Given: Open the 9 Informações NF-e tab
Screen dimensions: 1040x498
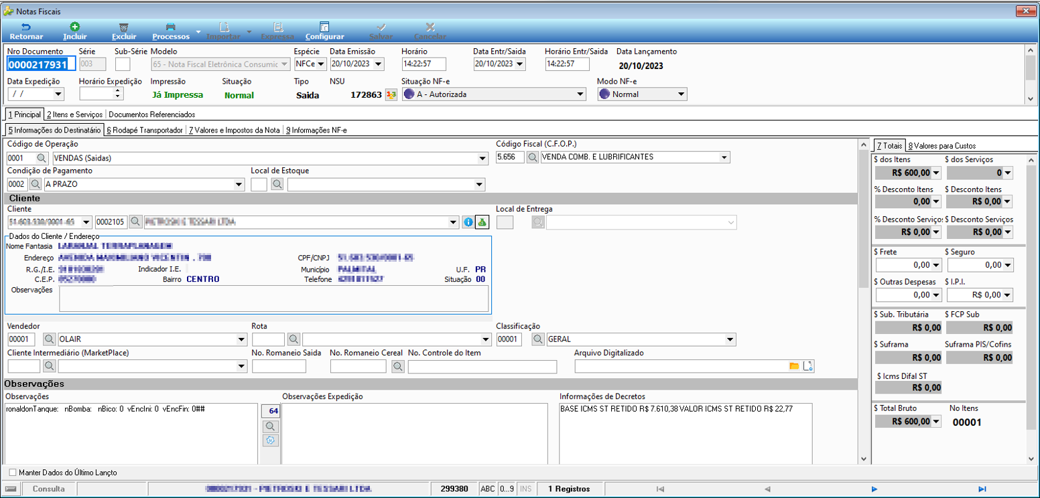Looking at the screenshot, I should [316, 130].
